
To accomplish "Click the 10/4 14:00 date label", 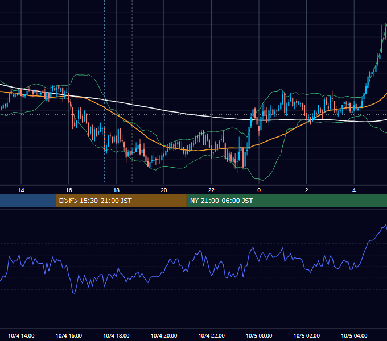I will 21,335.
